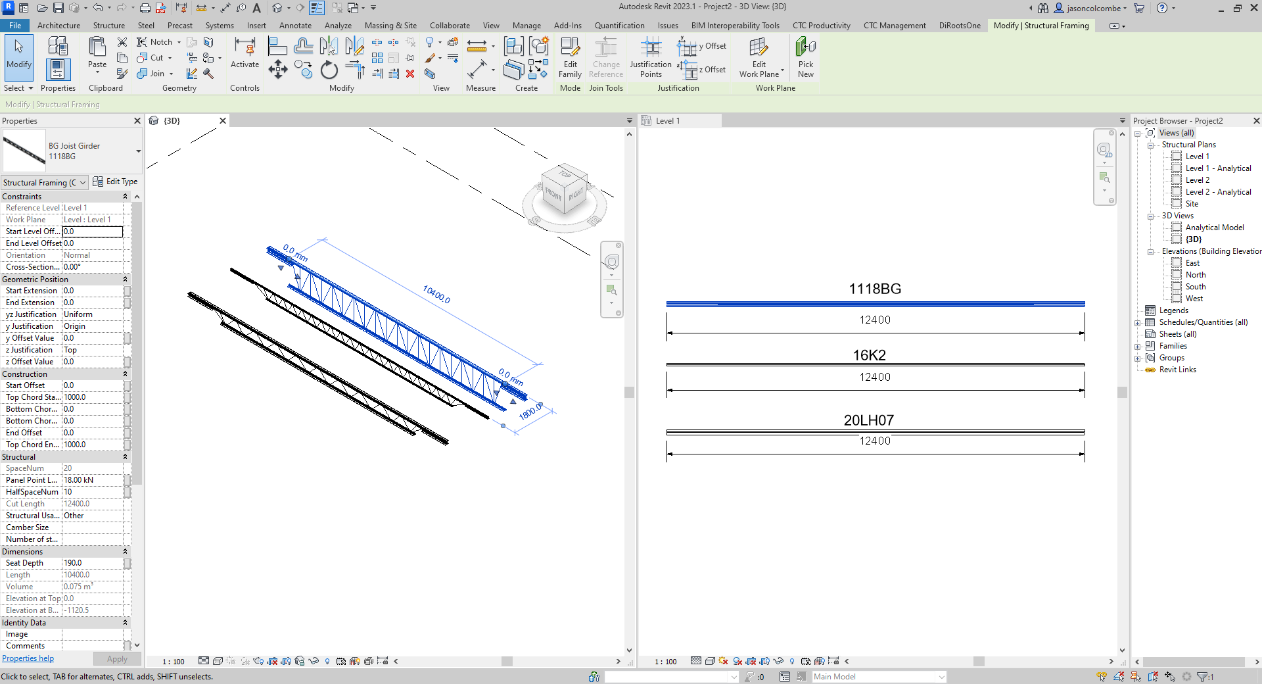Activate the Level 1 view tab
The width and height of the screenshot is (1262, 684).
666,120
